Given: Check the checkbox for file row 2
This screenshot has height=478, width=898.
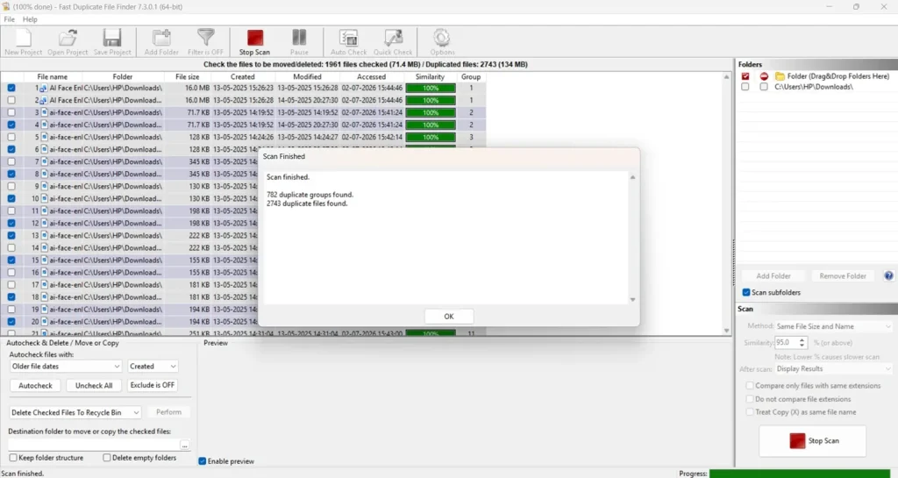Looking at the screenshot, I should [x=11, y=100].
